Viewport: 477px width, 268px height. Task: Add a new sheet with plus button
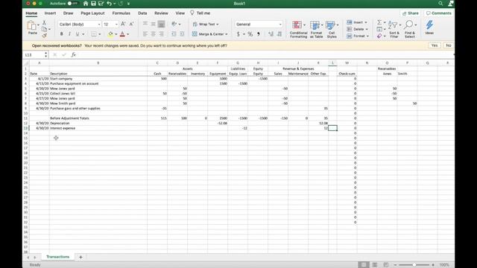(x=80, y=257)
